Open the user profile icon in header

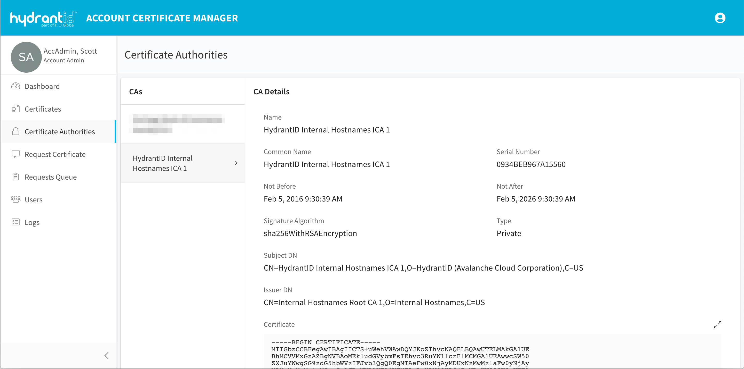tap(720, 18)
